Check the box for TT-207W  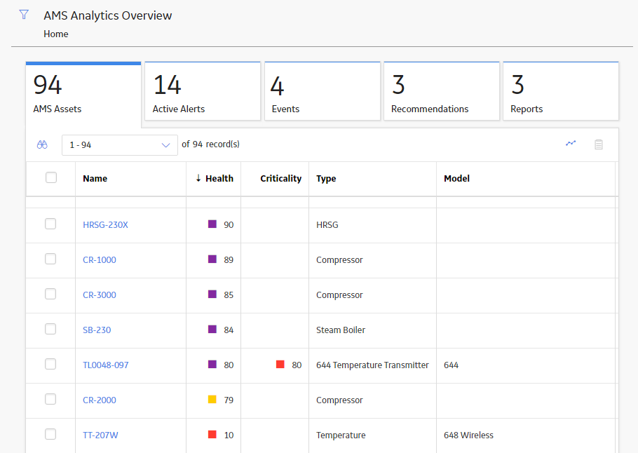[50, 434]
